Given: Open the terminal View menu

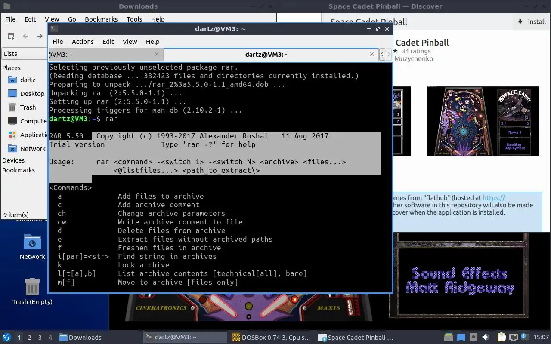Looking at the screenshot, I should (x=130, y=42).
